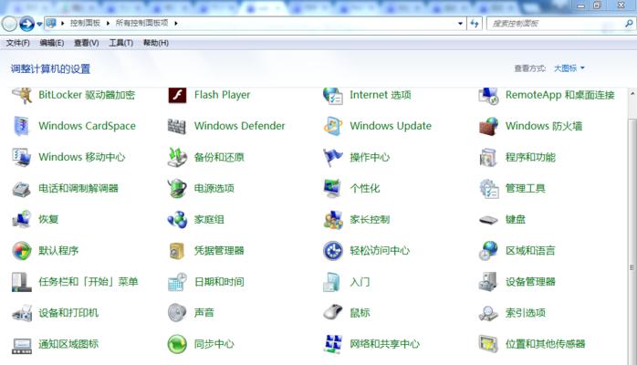Open the 备份和还原 icon

(177, 157)
